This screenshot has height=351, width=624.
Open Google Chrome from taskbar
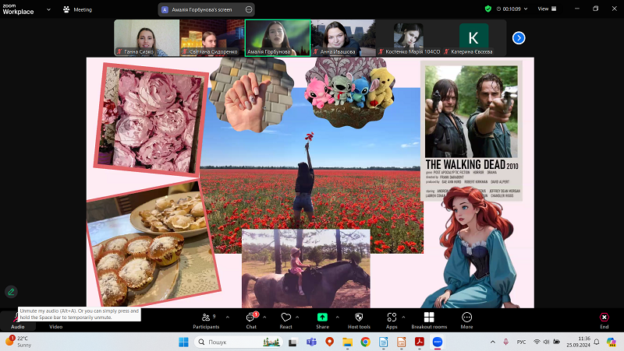click(365, 342)
